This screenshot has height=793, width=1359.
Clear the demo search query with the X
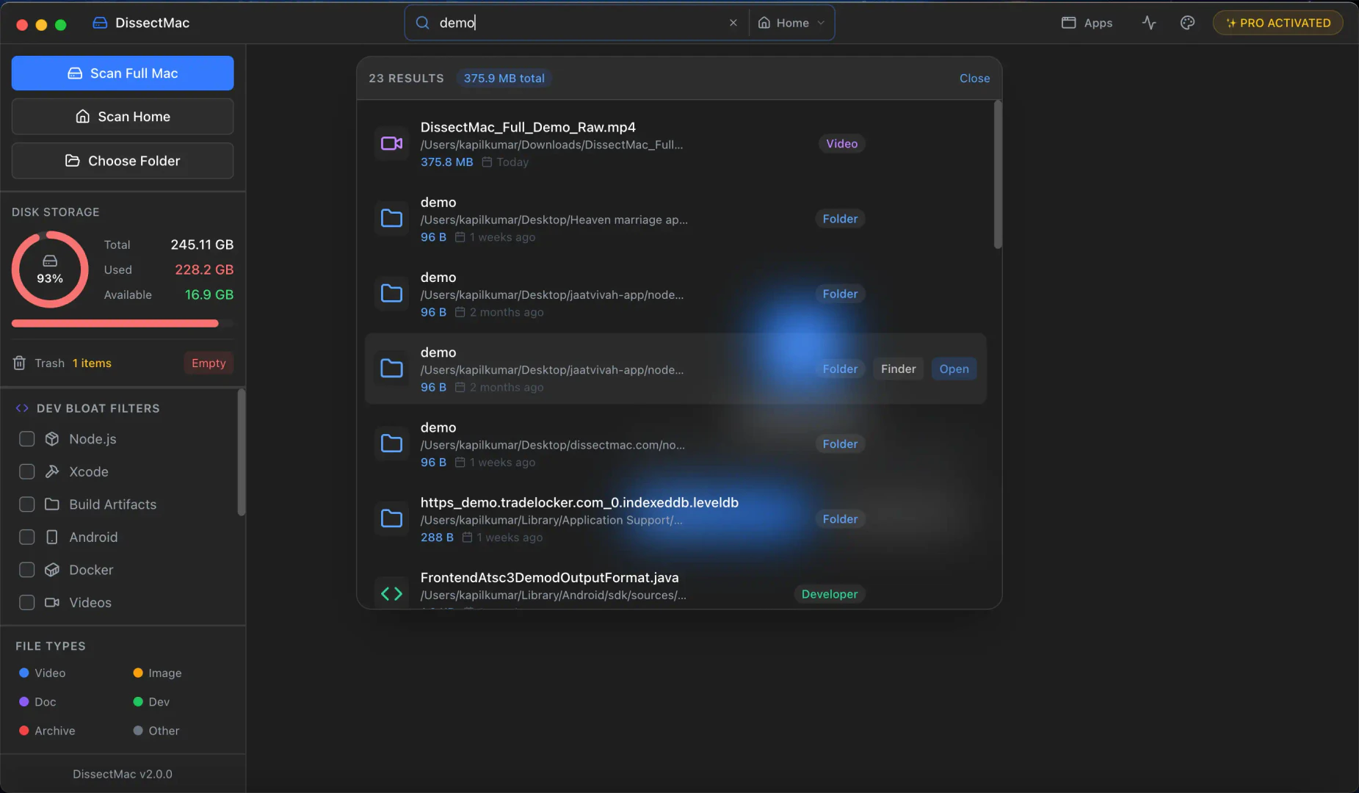[x=733, y=22]
